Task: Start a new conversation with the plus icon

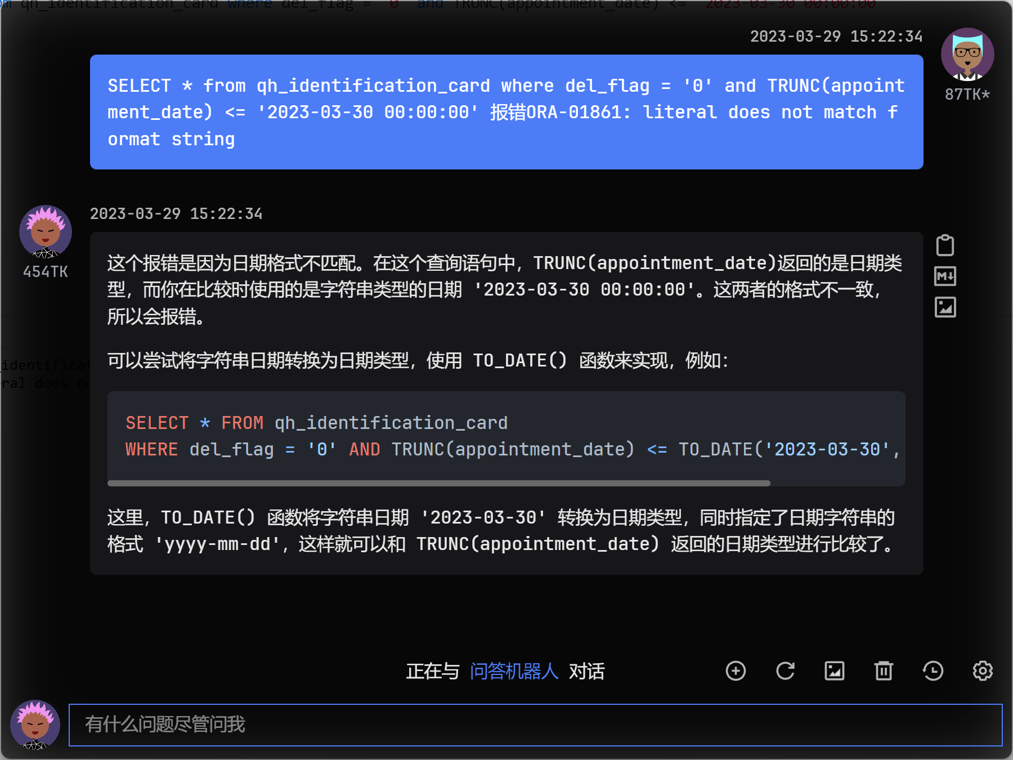Action: (x=736, y=671)
